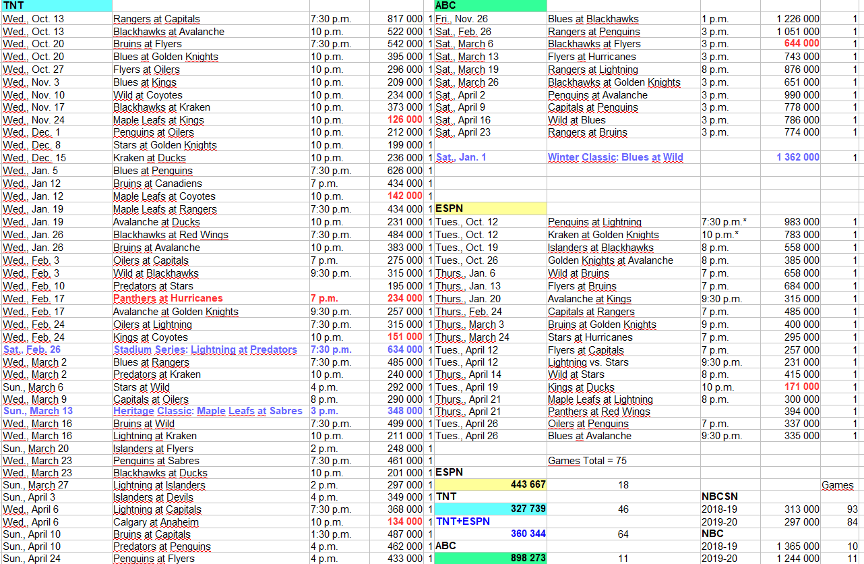The height and width of the screenshot is (564, 864).
Task: Click the ESPN average 443 667 cell
Action: tap(490, 484)
